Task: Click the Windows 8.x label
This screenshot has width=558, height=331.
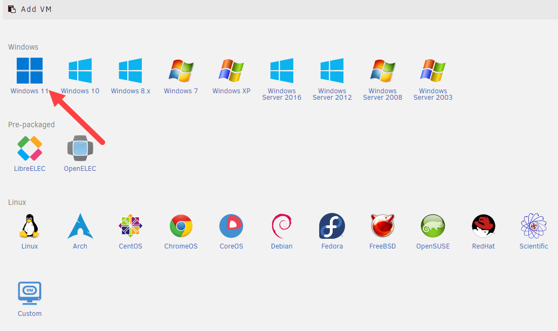Action: [x=130, y=91]
